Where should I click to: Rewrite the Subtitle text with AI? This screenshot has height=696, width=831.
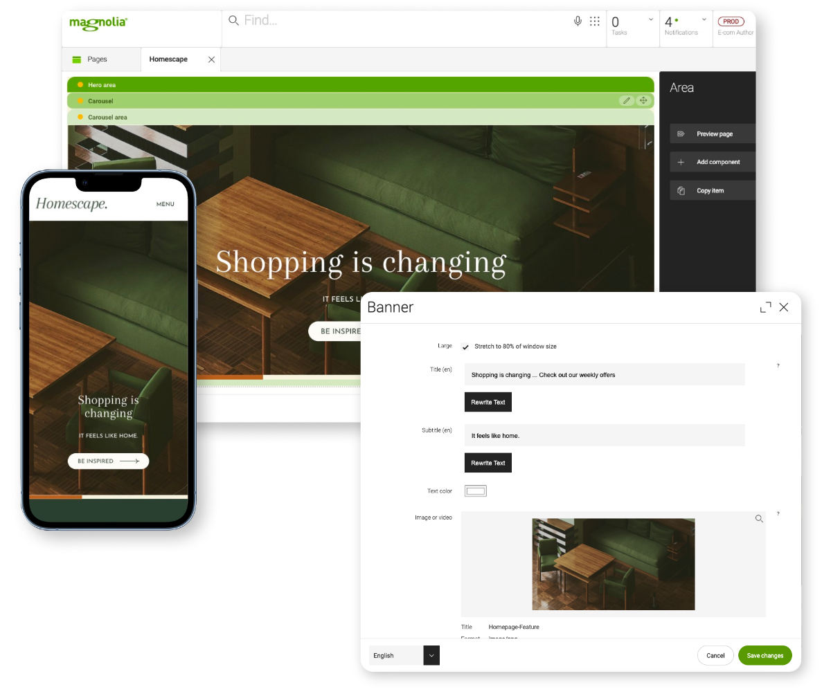(488, 462)
